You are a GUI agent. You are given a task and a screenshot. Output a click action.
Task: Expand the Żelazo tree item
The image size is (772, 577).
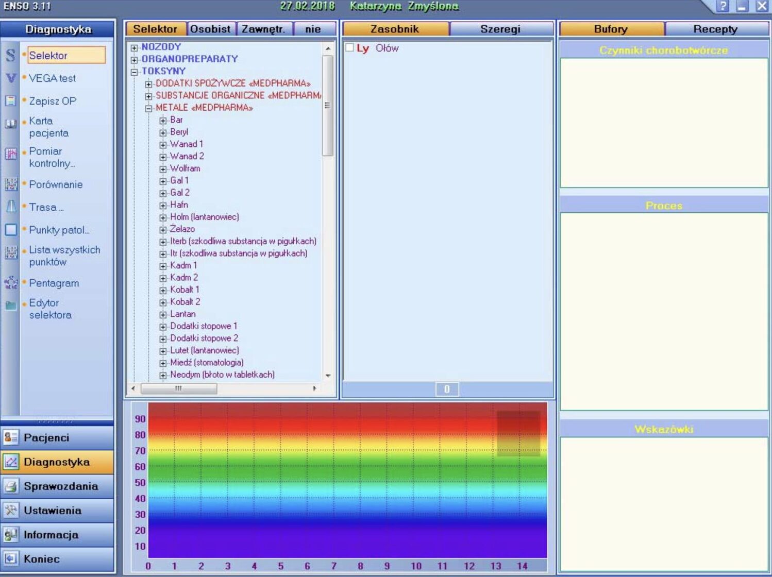click(x=163, y=230)
